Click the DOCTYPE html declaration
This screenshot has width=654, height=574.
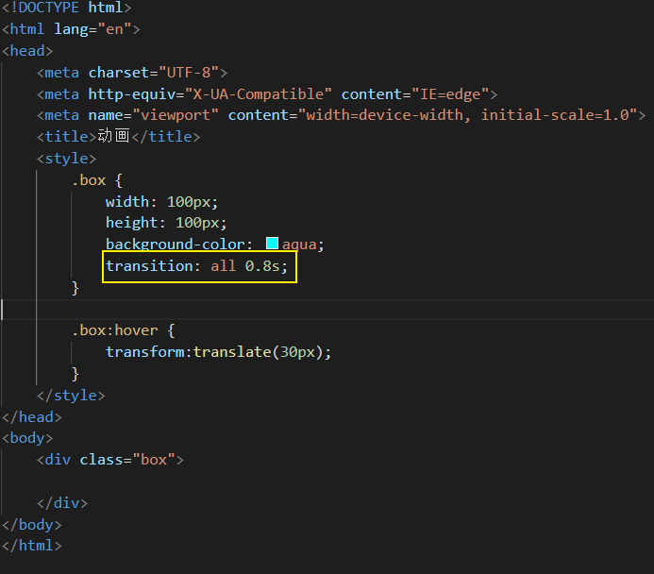click(67, 8)
